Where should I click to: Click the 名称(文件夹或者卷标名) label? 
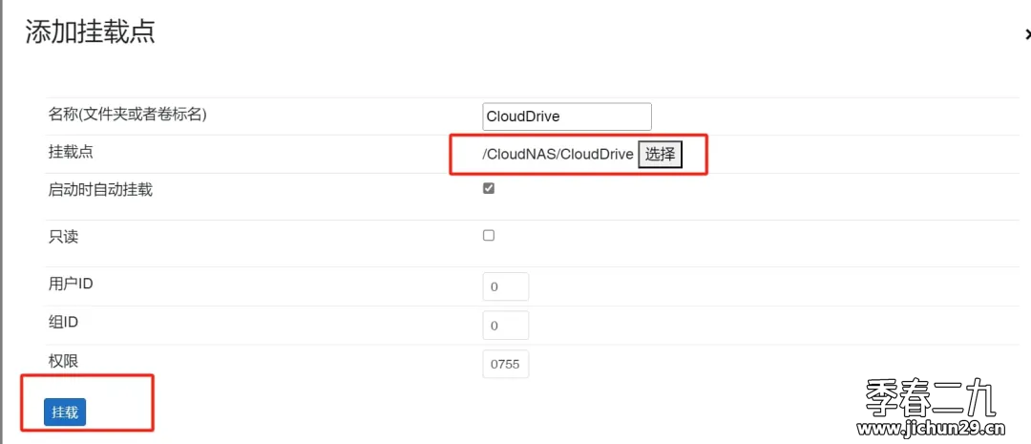(128, 116)
